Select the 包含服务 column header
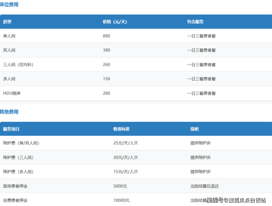This screenshot has height=206, width=272. (195, 22)
